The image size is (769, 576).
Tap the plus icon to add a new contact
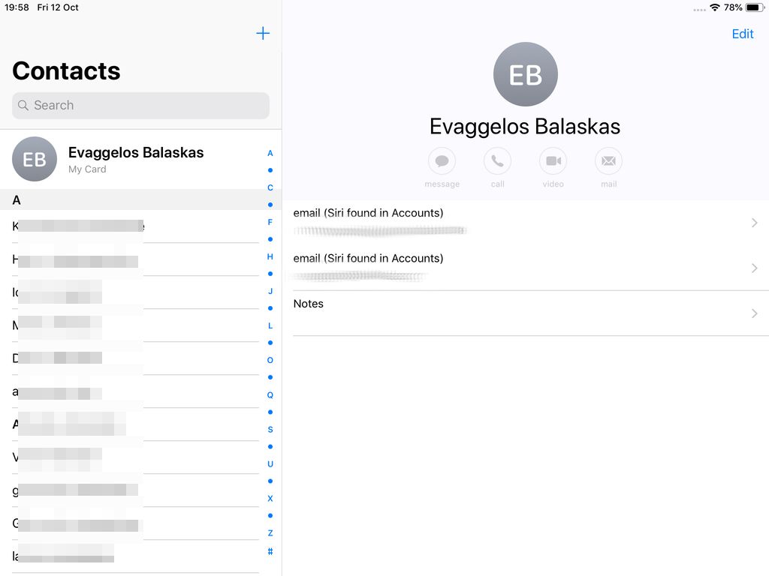[263, 33]
